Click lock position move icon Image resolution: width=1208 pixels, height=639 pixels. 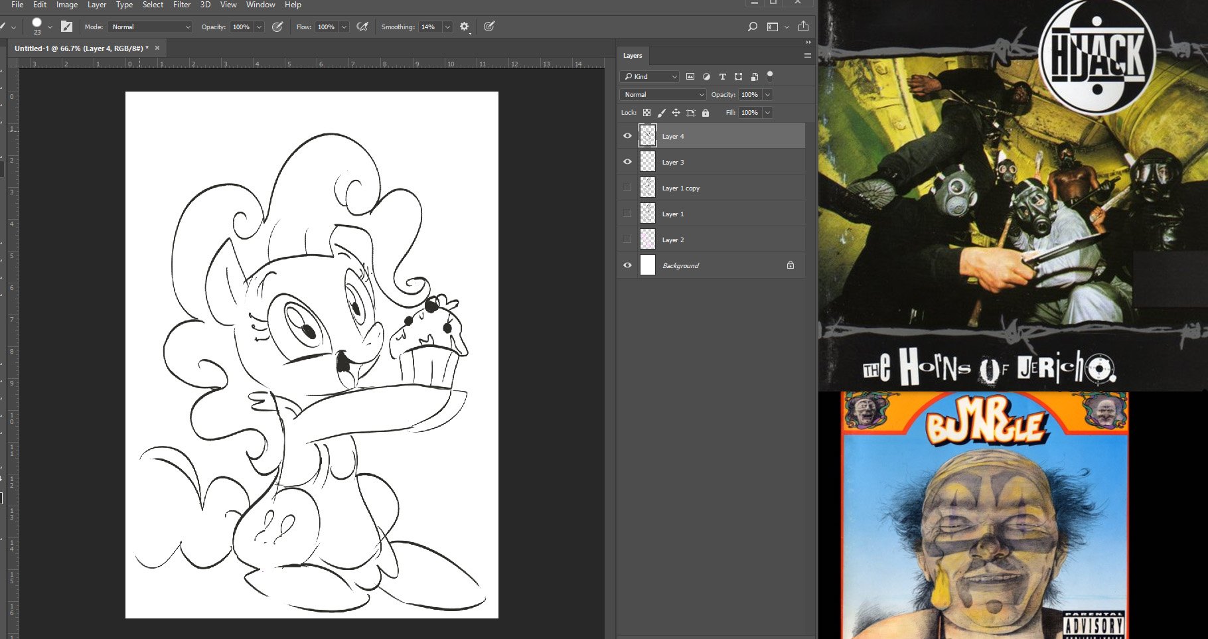point(676,113)
